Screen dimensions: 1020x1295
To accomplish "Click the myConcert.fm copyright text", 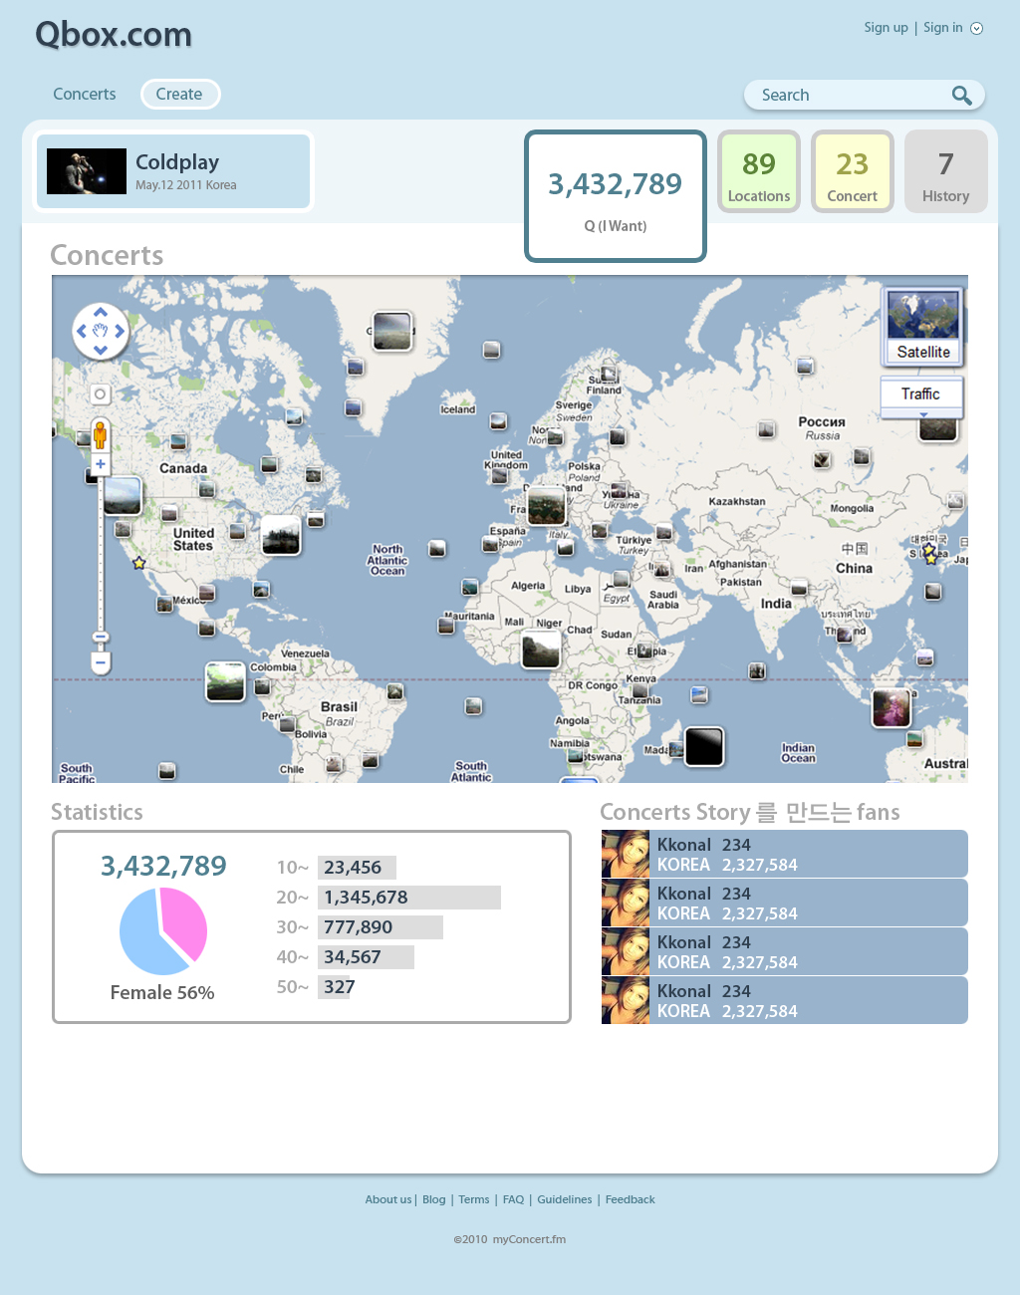I will pyautogui.click(x=510, y=1240).
